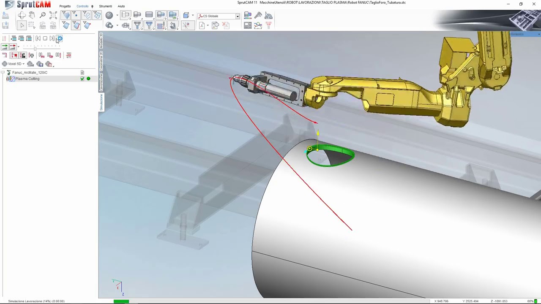Click the green status dot of Plasma Cutting

click(x=88, y=79)
